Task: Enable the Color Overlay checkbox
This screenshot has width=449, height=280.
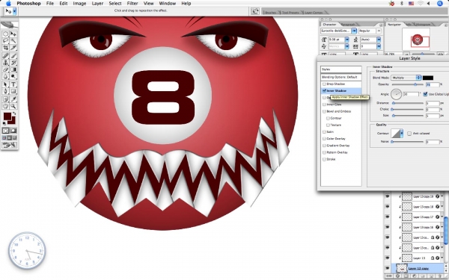Action: coord(324,139)
